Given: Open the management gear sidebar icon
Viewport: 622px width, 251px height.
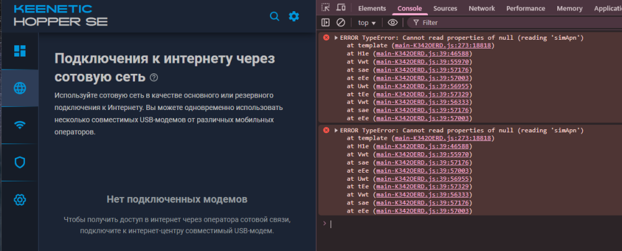Looking at the screenshot, I should (20, 200).
